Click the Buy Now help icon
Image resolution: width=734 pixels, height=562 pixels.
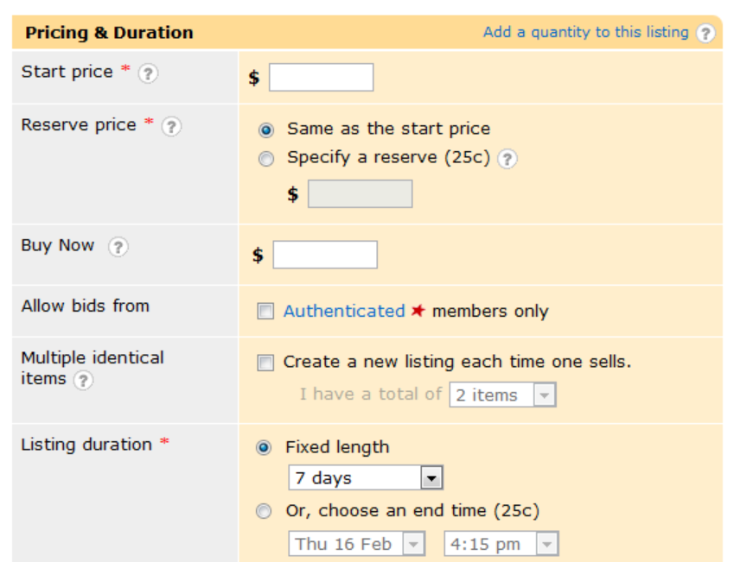118,247
